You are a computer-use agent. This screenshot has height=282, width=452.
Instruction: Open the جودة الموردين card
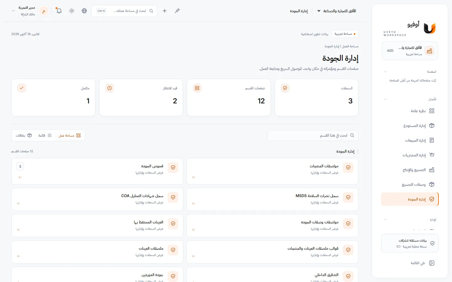point(97,274)
